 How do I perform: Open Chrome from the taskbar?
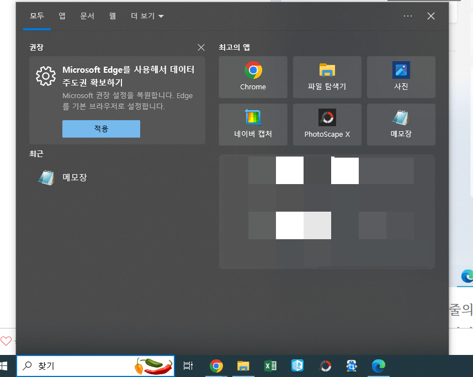coord(216,366)
